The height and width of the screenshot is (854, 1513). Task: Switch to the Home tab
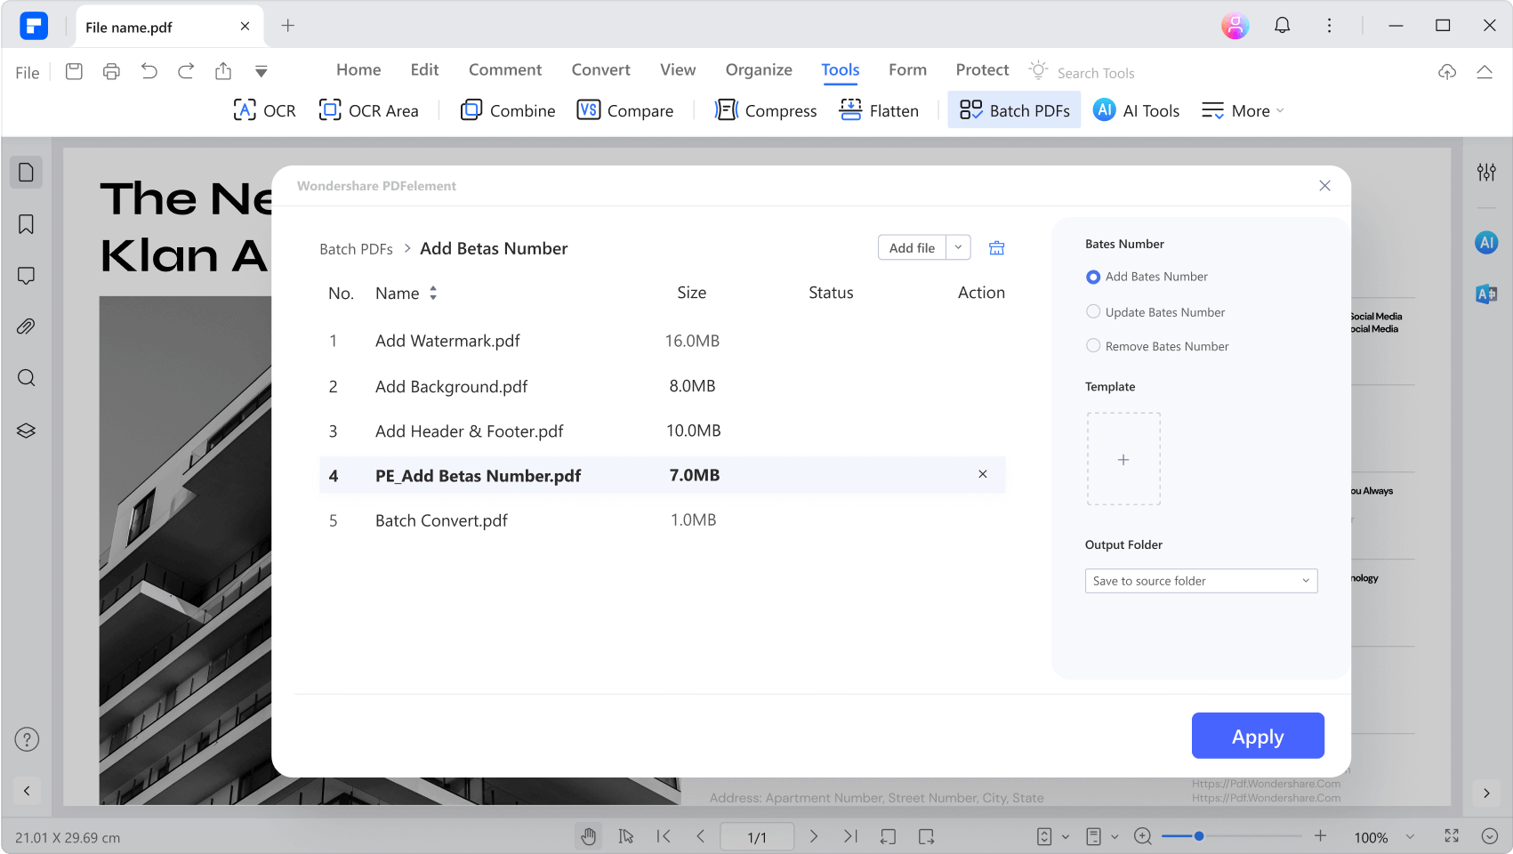[x=358, y=70]
